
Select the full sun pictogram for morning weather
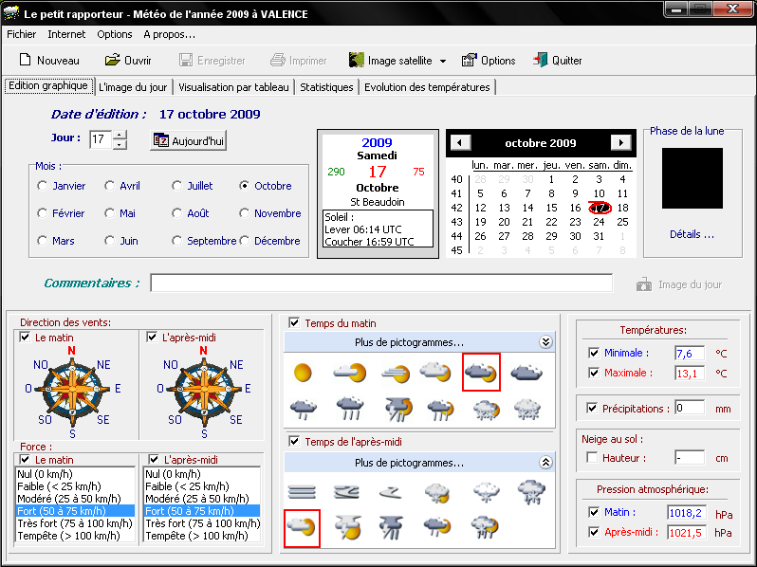click(x=303, y=373)
